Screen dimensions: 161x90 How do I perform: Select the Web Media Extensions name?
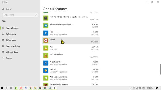[x=58, y=77]
